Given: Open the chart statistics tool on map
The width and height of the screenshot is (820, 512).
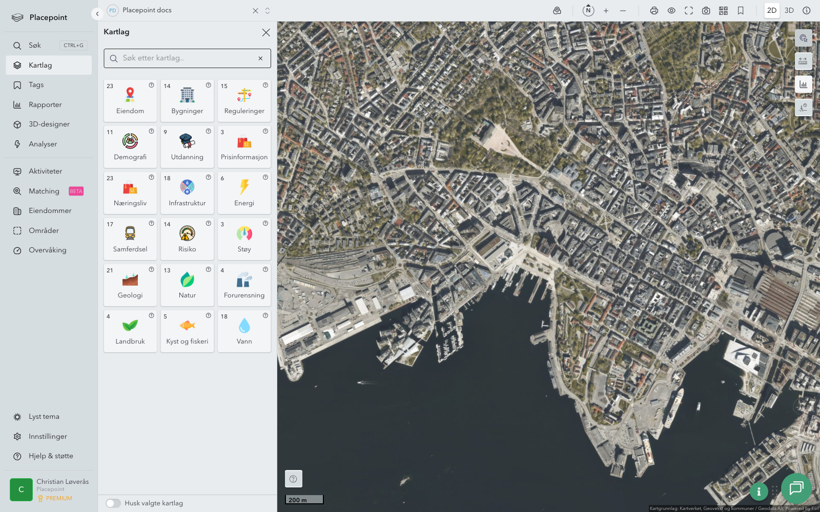Looking at the screenshot, I should (x=803, y=84).
